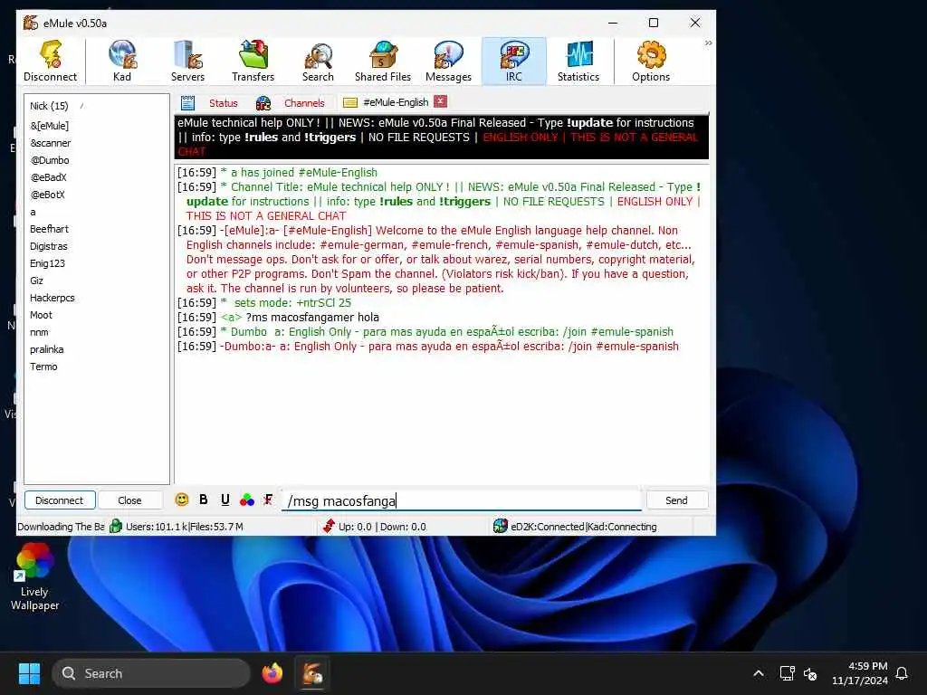Viewport: 927px width, 695px height.
Task: Open the Shared Files page
Action: [383, 61]
